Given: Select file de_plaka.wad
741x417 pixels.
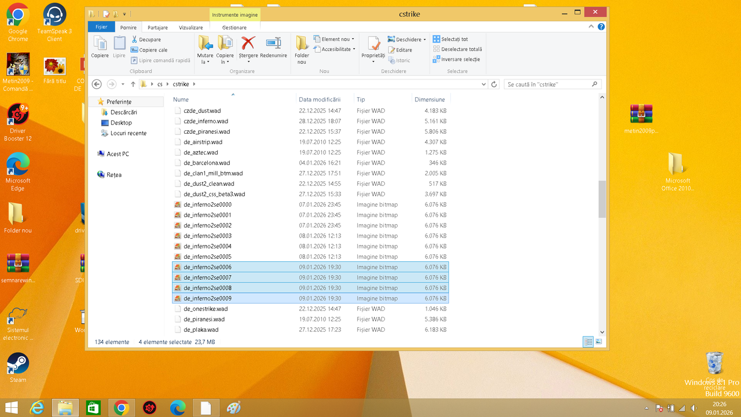Looking at the screenshot, I should [x=201, y=330].
